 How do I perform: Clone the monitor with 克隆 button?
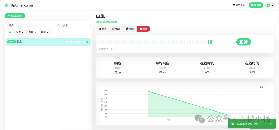point(130,29)
